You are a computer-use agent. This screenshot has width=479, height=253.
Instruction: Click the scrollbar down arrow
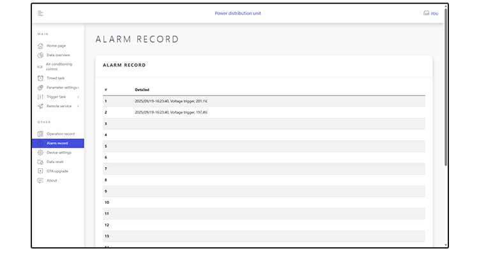click(446, 245)
